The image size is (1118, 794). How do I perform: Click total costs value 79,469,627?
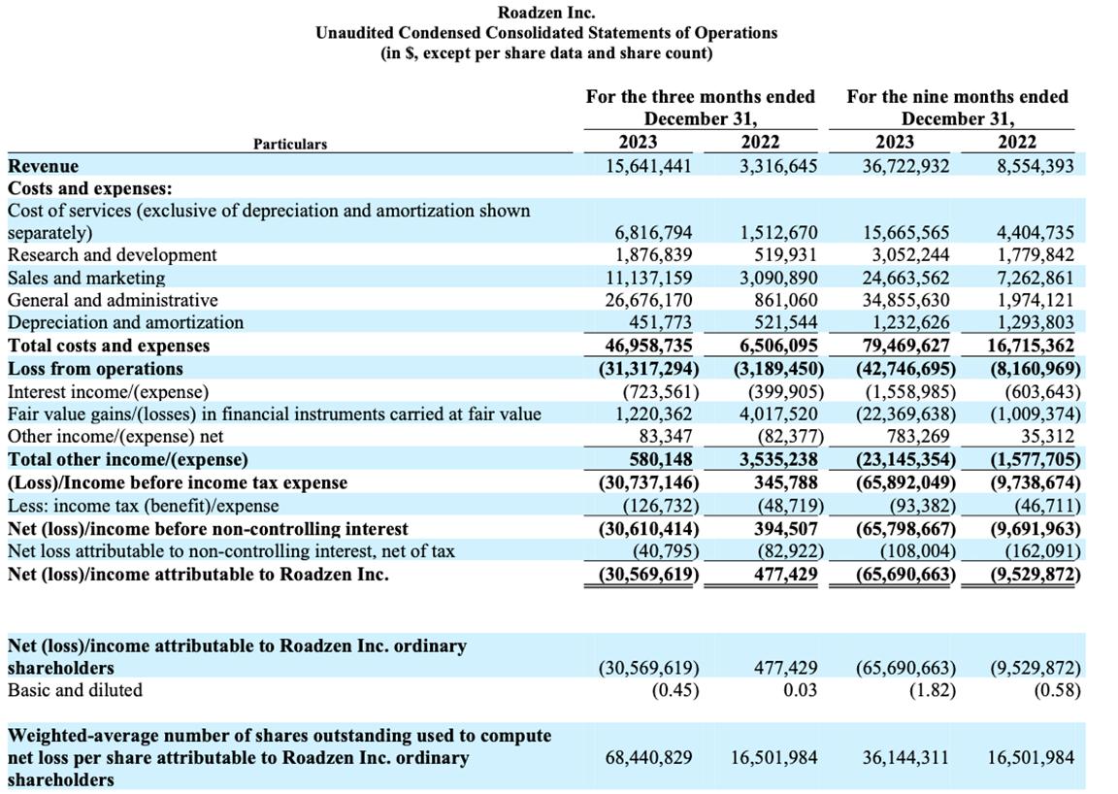click(x=906, y=346)
